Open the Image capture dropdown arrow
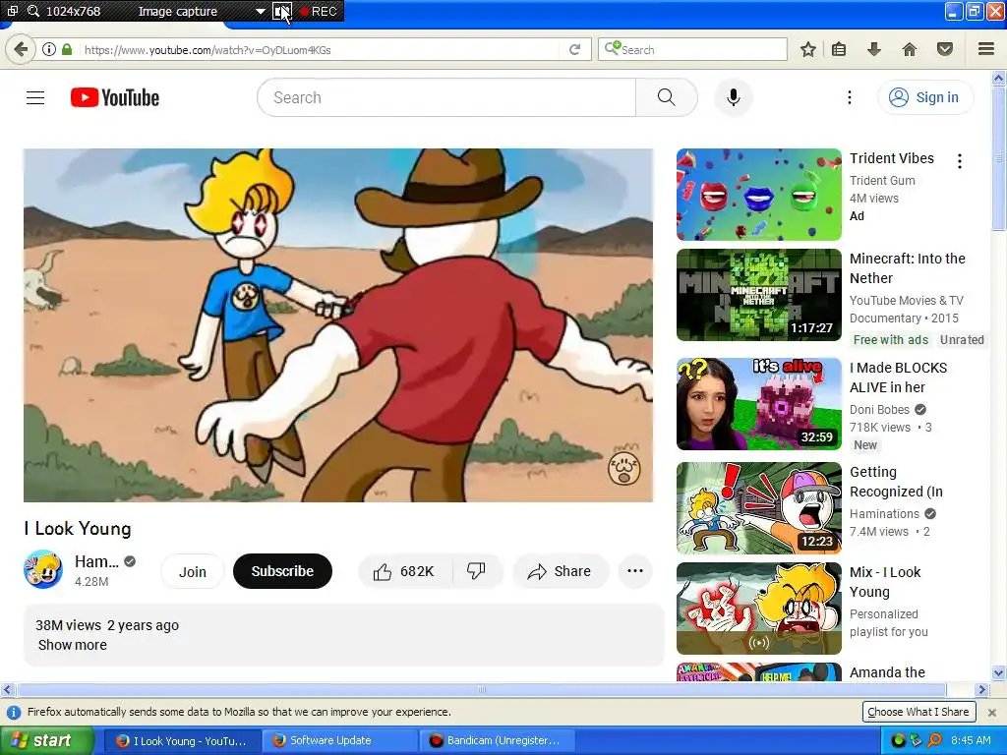Viewport: 1007px width, 755px height. (x=260, y=11)
